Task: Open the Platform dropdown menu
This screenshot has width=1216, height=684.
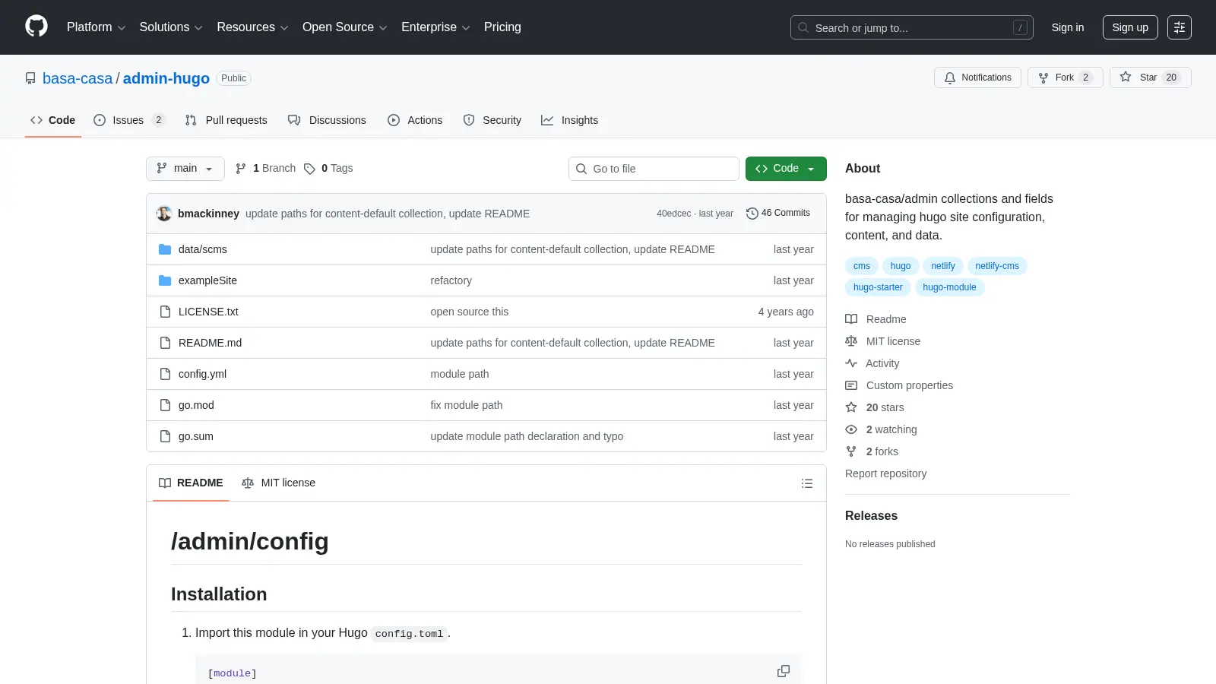Action: pyautogui.click(x=96, y=27)
